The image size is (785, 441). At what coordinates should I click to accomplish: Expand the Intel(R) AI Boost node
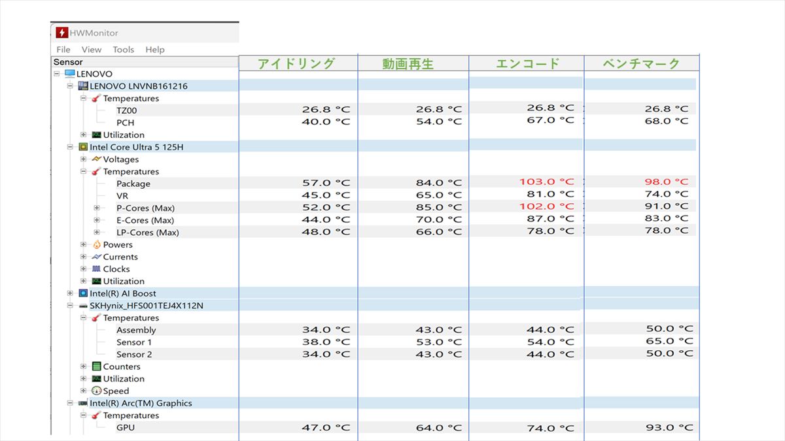point(71,294)
